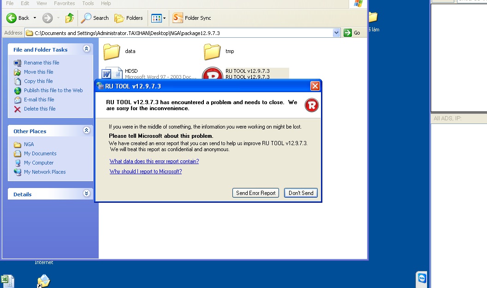487x288 pixels.
Task: Click the Don't Send button
Action: 301,193
